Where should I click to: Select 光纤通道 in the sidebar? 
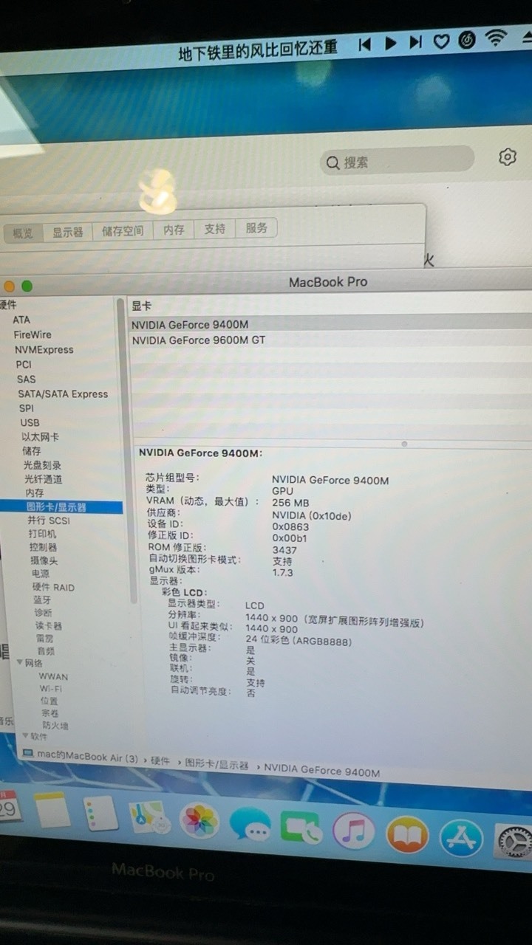coord(43,479)
